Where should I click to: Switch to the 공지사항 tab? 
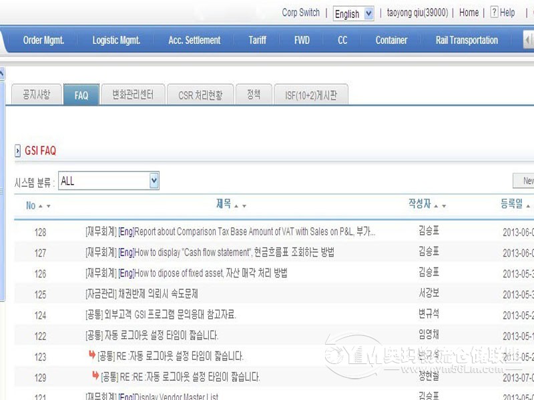(x=37, y=95)
